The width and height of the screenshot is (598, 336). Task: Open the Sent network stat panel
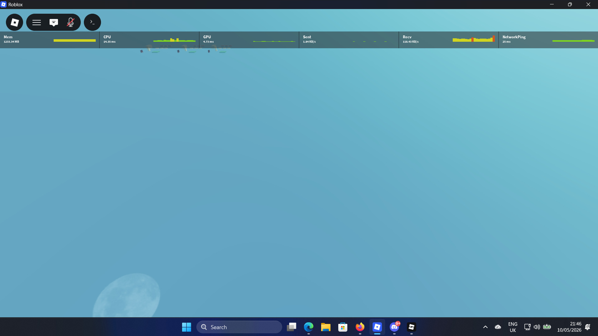click(x=349, y=40)
